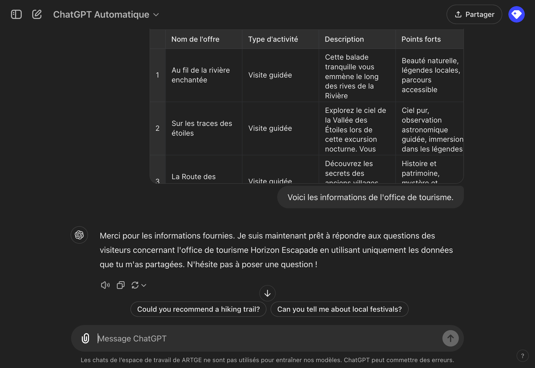535x368 pixels.
Task: Click the "Voici les informations" user message bubble
Action: tap(370, 197)
